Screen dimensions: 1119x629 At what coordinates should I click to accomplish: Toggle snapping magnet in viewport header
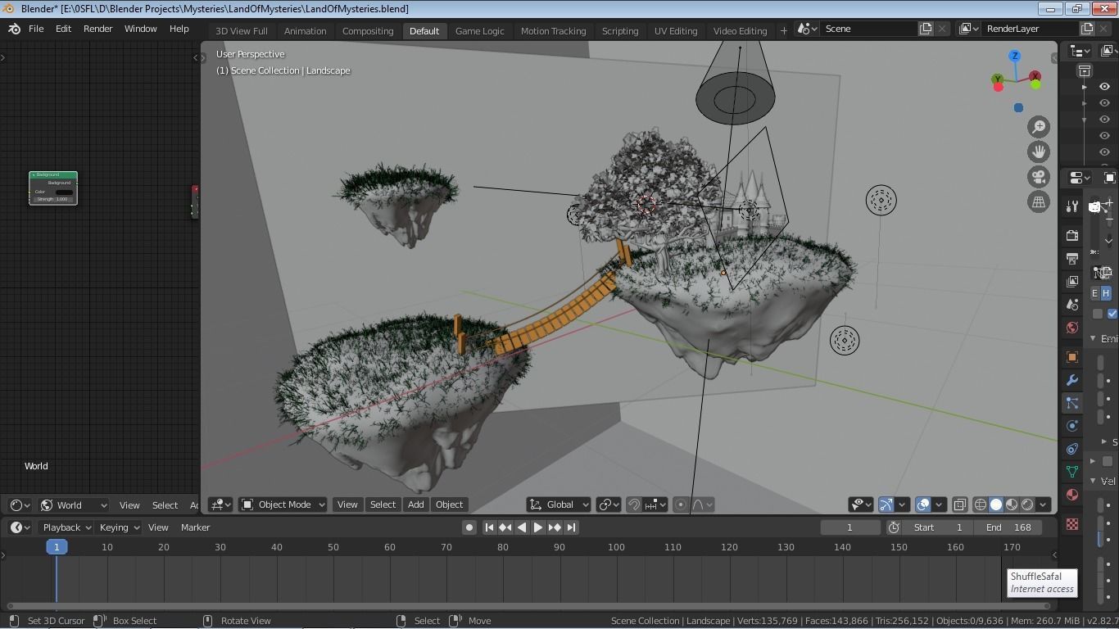[633, 505]
